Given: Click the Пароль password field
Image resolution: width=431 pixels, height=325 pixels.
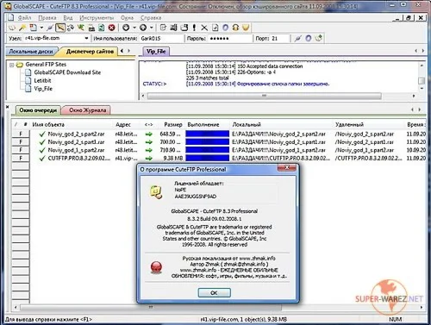Looking at the screenshot, I should pos(230,39).
